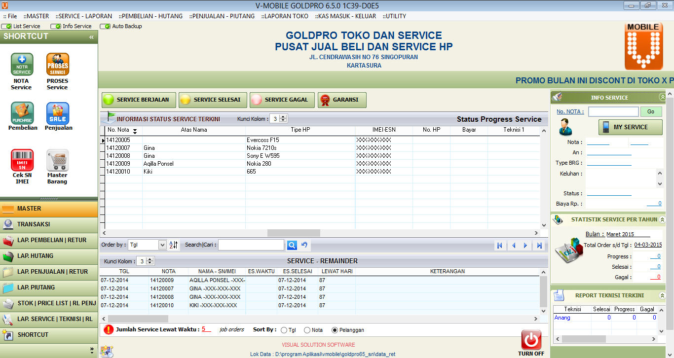
Task: Go to previous record navigation arrow
Action: click(x=513, y=246)
